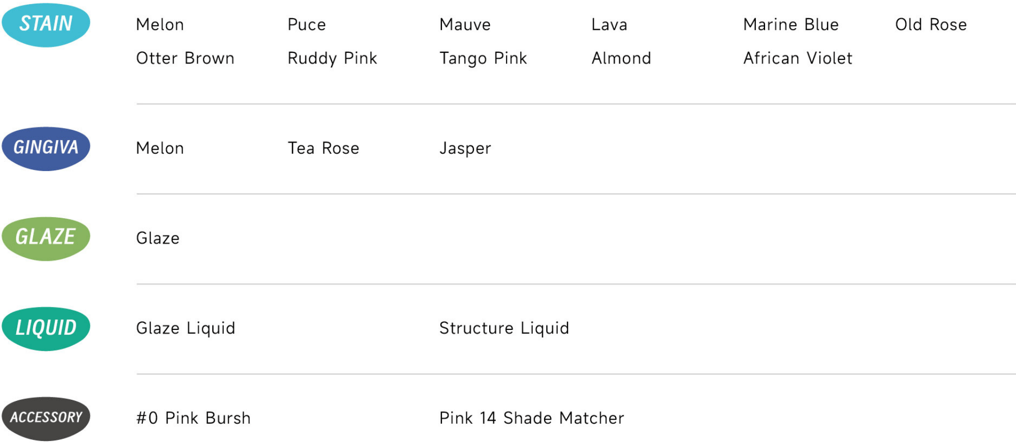Screen dimensions: 1016x444
Task: Open Pink 14 Shade Matcher
Action: 532,419
